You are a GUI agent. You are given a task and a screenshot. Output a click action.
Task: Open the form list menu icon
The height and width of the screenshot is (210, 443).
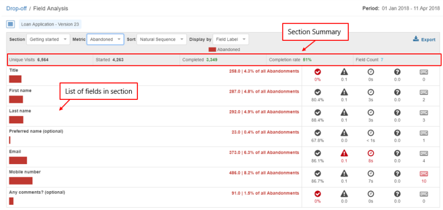tap(10, 24)
